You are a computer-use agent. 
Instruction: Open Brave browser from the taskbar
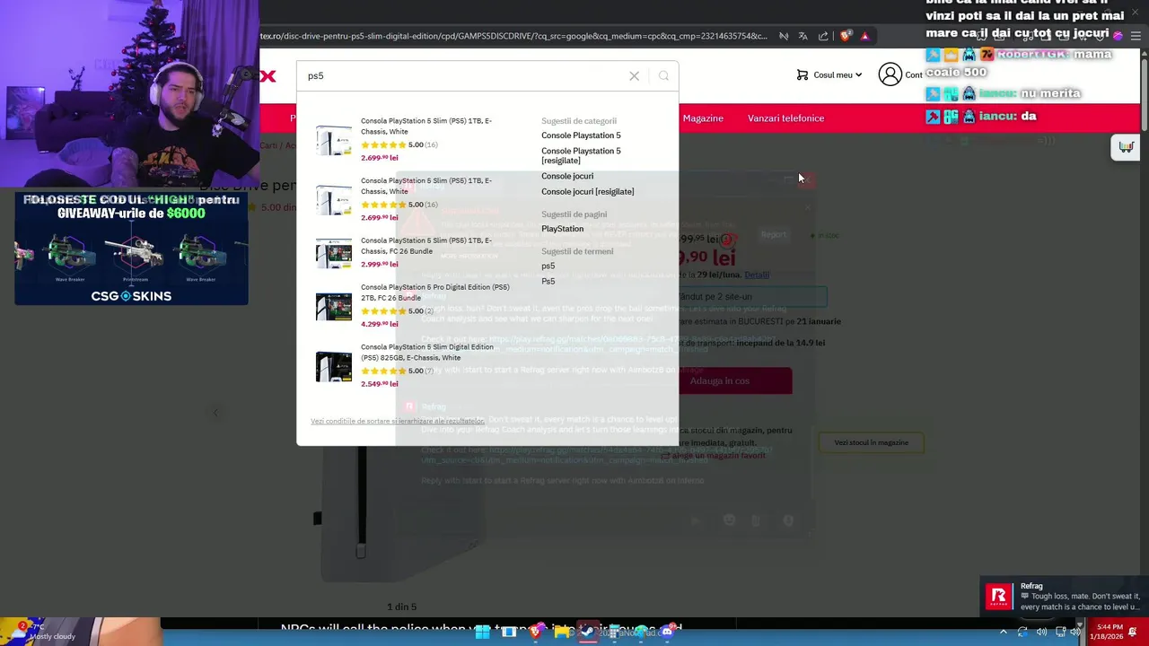536,632
